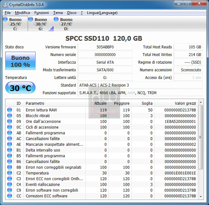Screen dimensions: 209x205
Task: Click status icon in row ID AC
Action: [x=10, y=138]
